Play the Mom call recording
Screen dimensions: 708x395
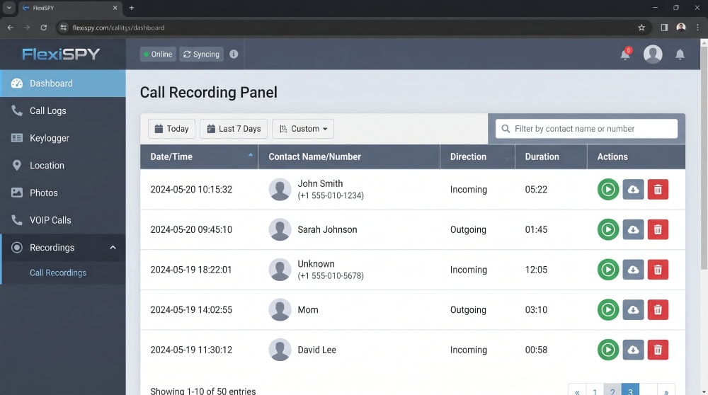coord(607,309)
